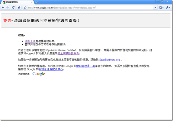Go to home page via house icon
This screenshot has width=173, height=121.
point(19,8)
